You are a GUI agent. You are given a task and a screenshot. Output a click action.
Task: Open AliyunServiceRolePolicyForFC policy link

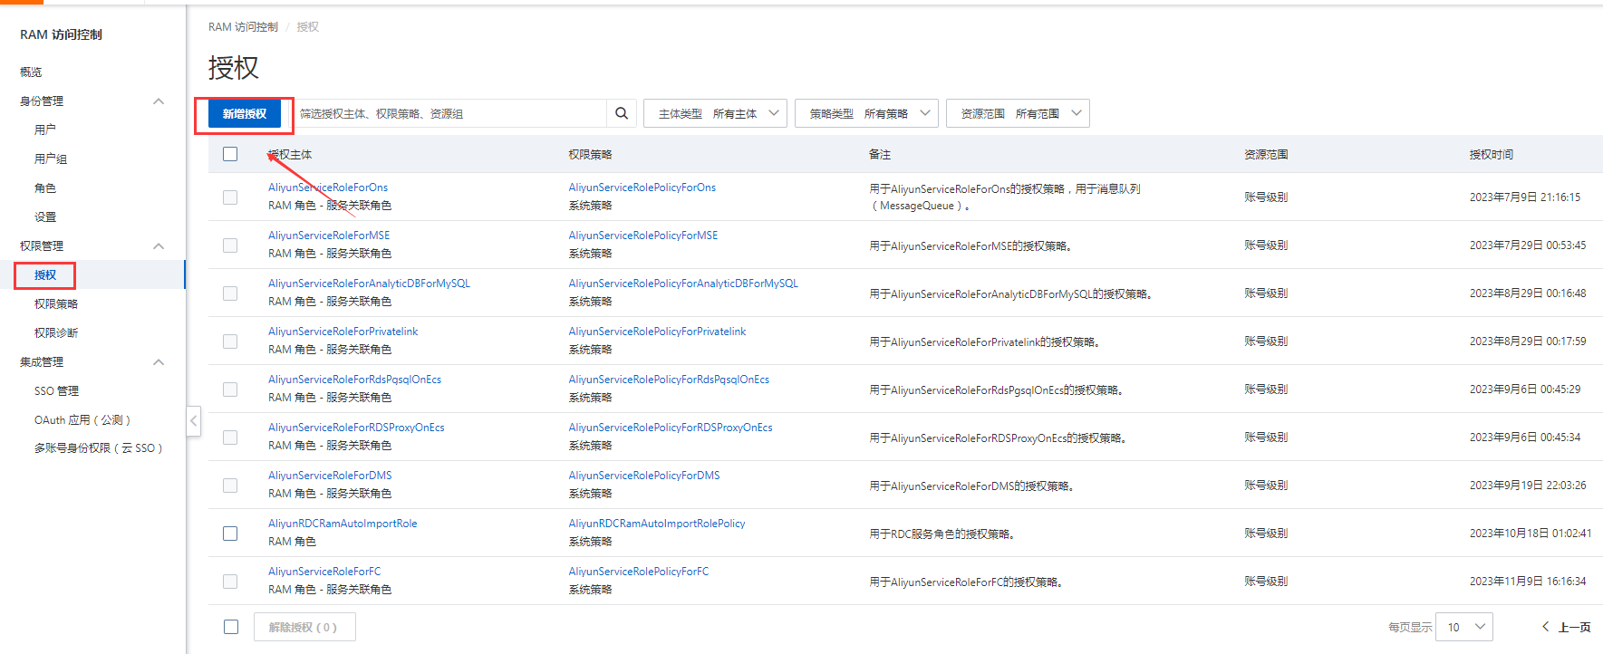tap(640, 572)
